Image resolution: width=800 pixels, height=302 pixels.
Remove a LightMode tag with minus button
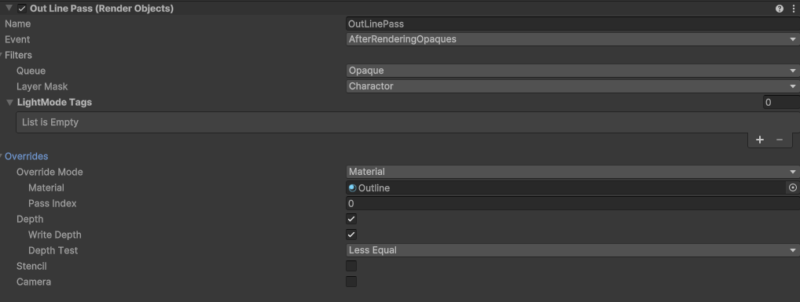[x=779, y=140]
